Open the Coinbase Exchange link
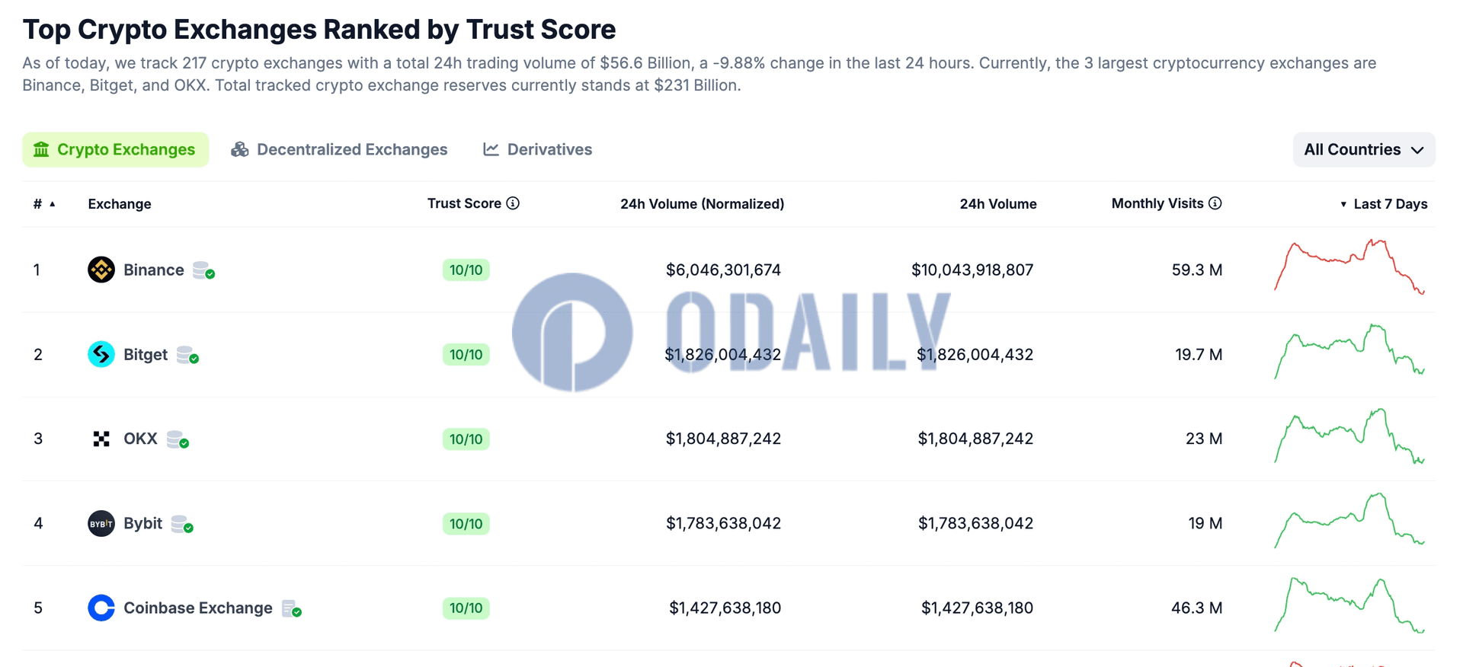The image size is (1463, 667). coord(198,608)
